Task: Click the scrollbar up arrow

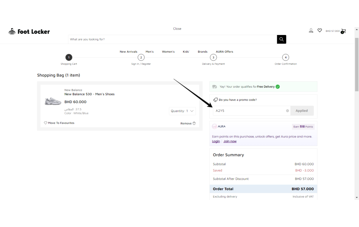Action: tap(356, 30)
